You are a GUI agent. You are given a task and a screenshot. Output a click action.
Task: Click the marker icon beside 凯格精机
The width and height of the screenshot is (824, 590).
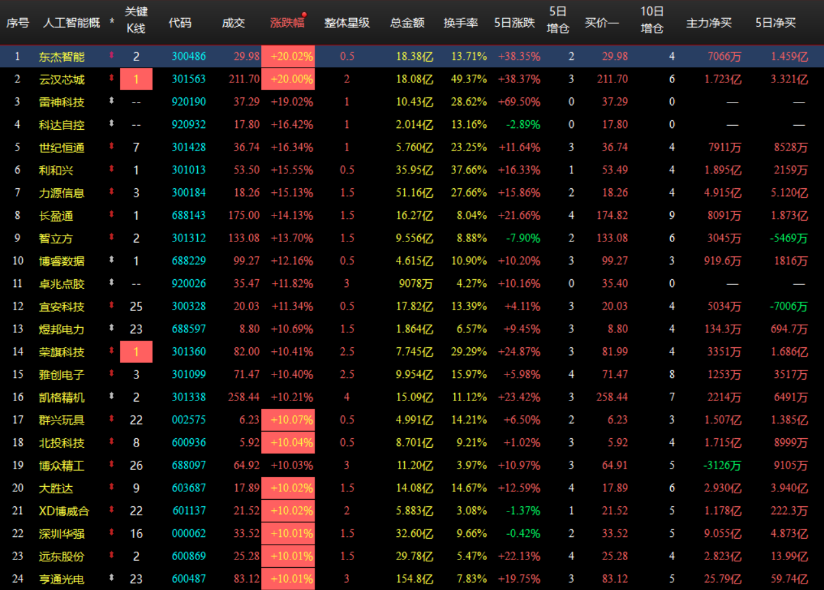tap(112, 397)
